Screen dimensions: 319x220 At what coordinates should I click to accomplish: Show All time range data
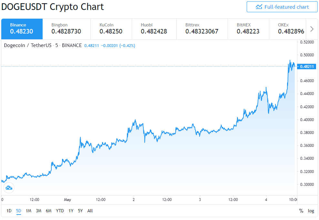[x=90, y=211]
